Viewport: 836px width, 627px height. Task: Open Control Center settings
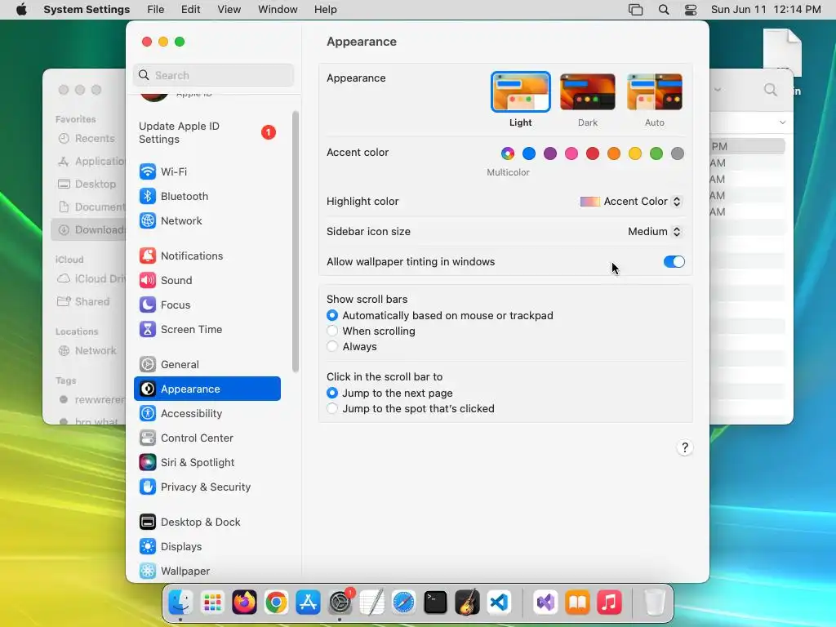pyautogui.click(x=207, y=438)
